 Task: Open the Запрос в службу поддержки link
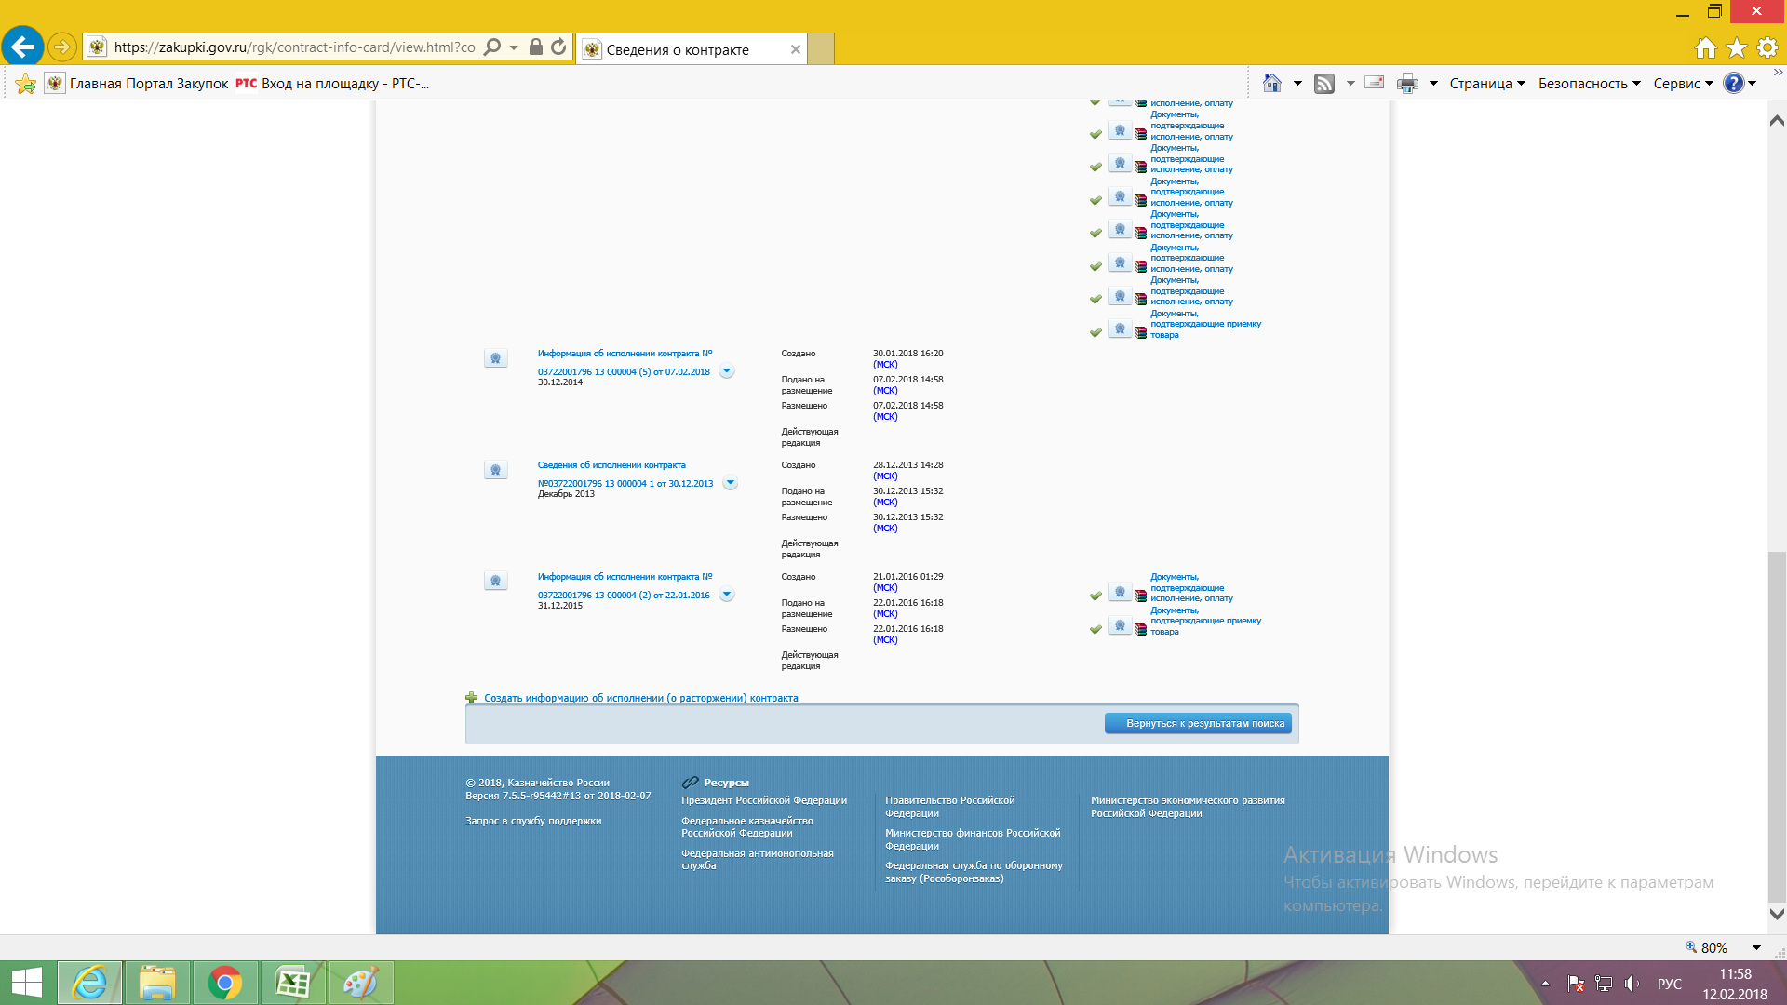533,821
